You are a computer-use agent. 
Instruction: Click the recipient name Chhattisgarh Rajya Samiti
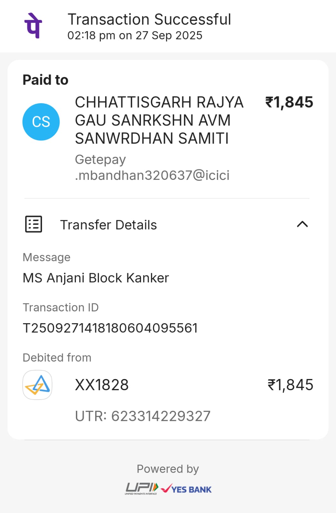(159, 121)
